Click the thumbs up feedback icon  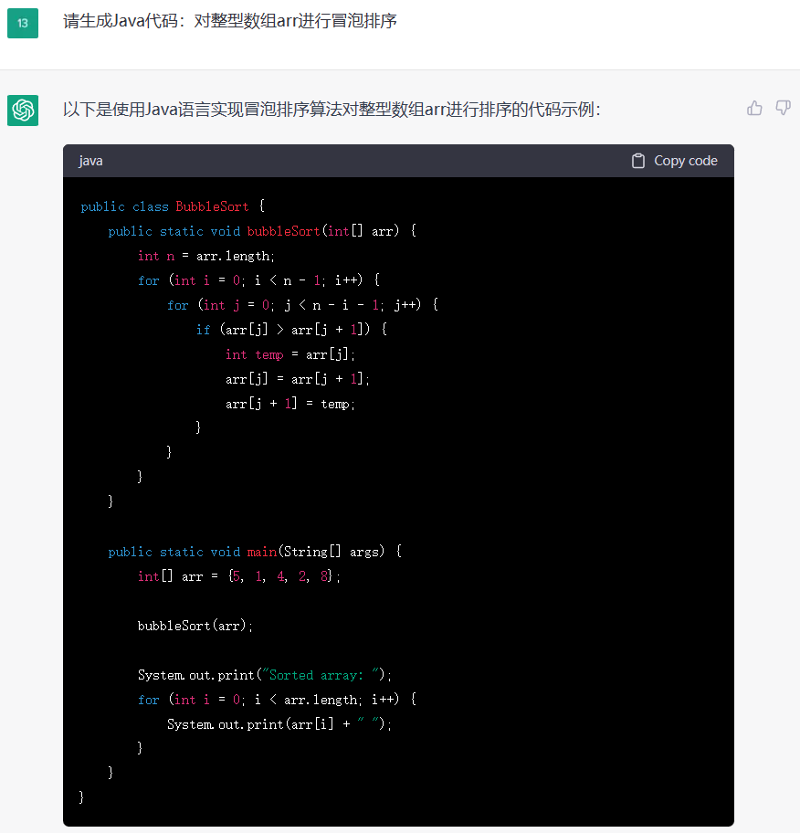coord(754,108)
